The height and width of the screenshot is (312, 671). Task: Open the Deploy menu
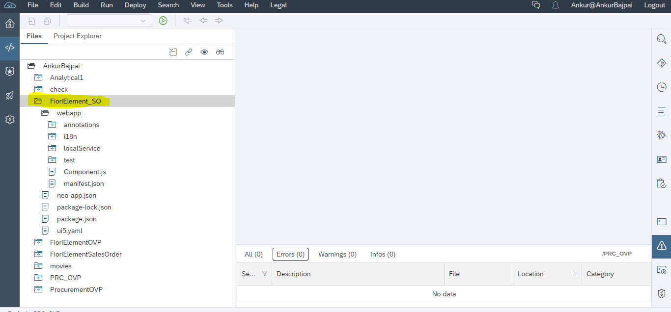pos(136,5)
